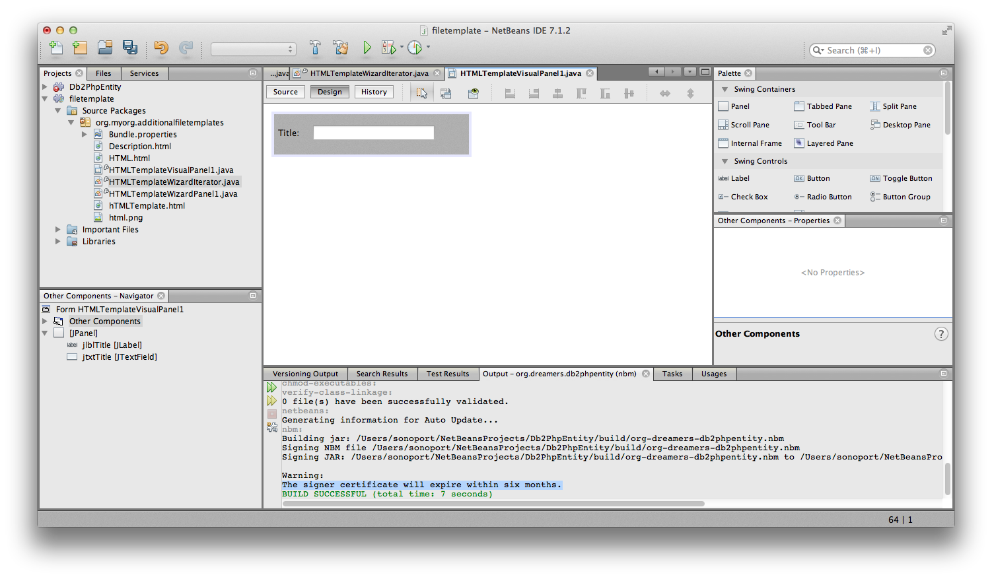This screenshot has width=992, height=579.
Task: Toggle Selection Mode in the form editor toolbar
Action: click(421, 93)
